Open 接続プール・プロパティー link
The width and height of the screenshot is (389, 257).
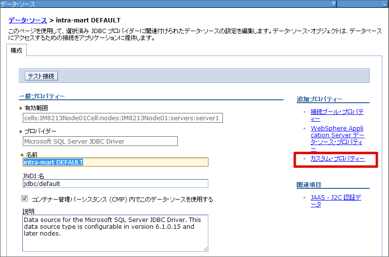pyautogui.click(x=337, y=115)
